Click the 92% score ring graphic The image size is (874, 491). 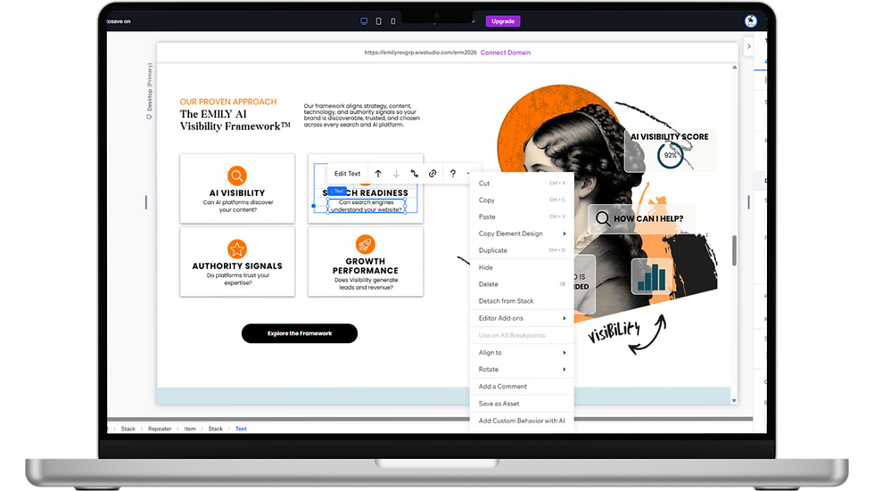point(670,155)
